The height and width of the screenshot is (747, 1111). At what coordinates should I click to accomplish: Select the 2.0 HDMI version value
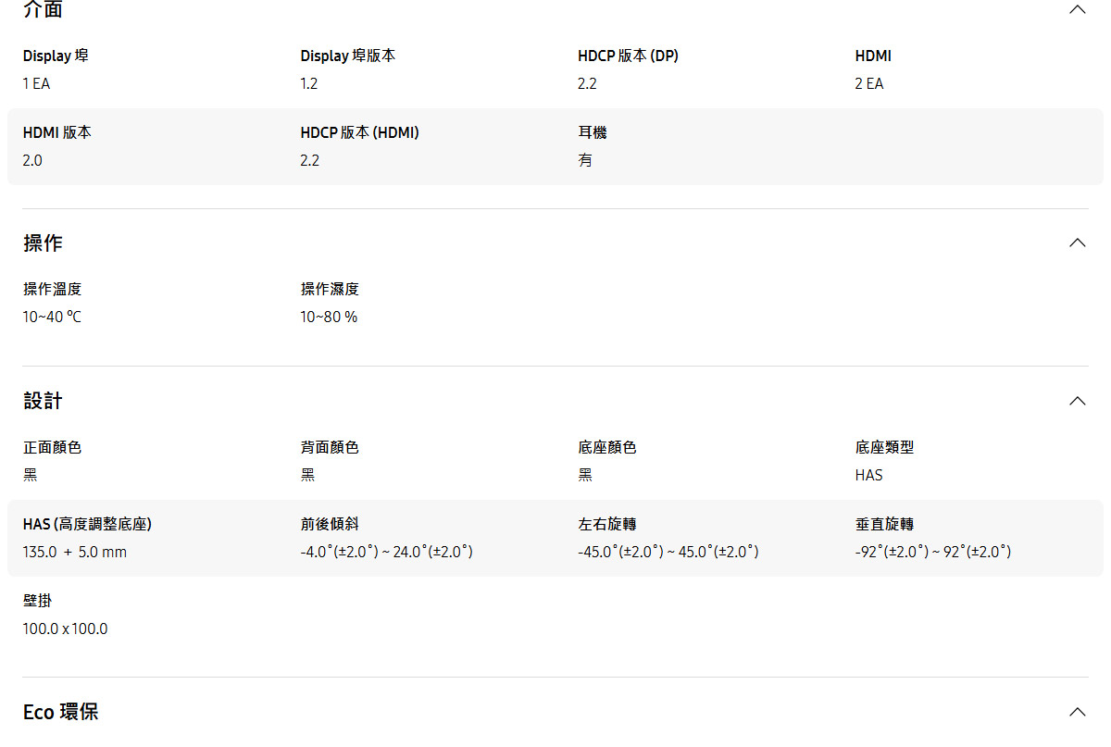point(32,160)
